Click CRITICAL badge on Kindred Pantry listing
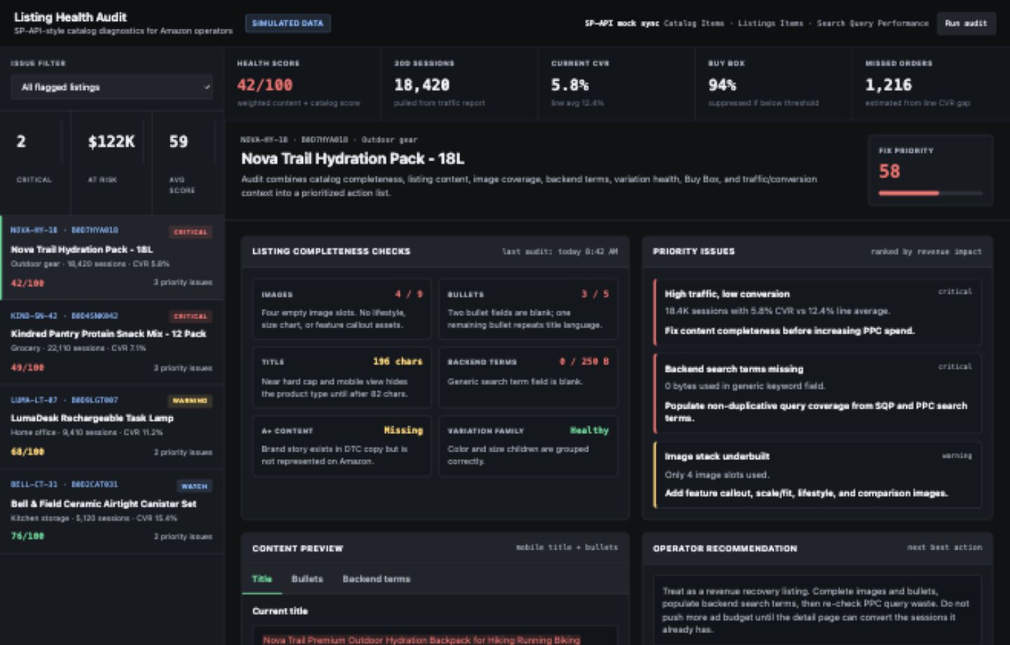The width and height of the screenshot is (1010, 645). [190, 316]
